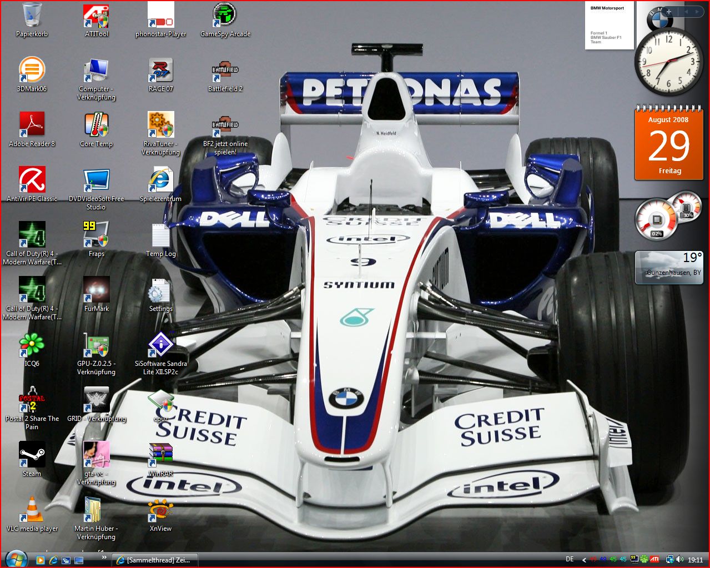This screenshot has width=710, height=568.
Task: Click the 19:11 taskbar clock
Action: 695,560
